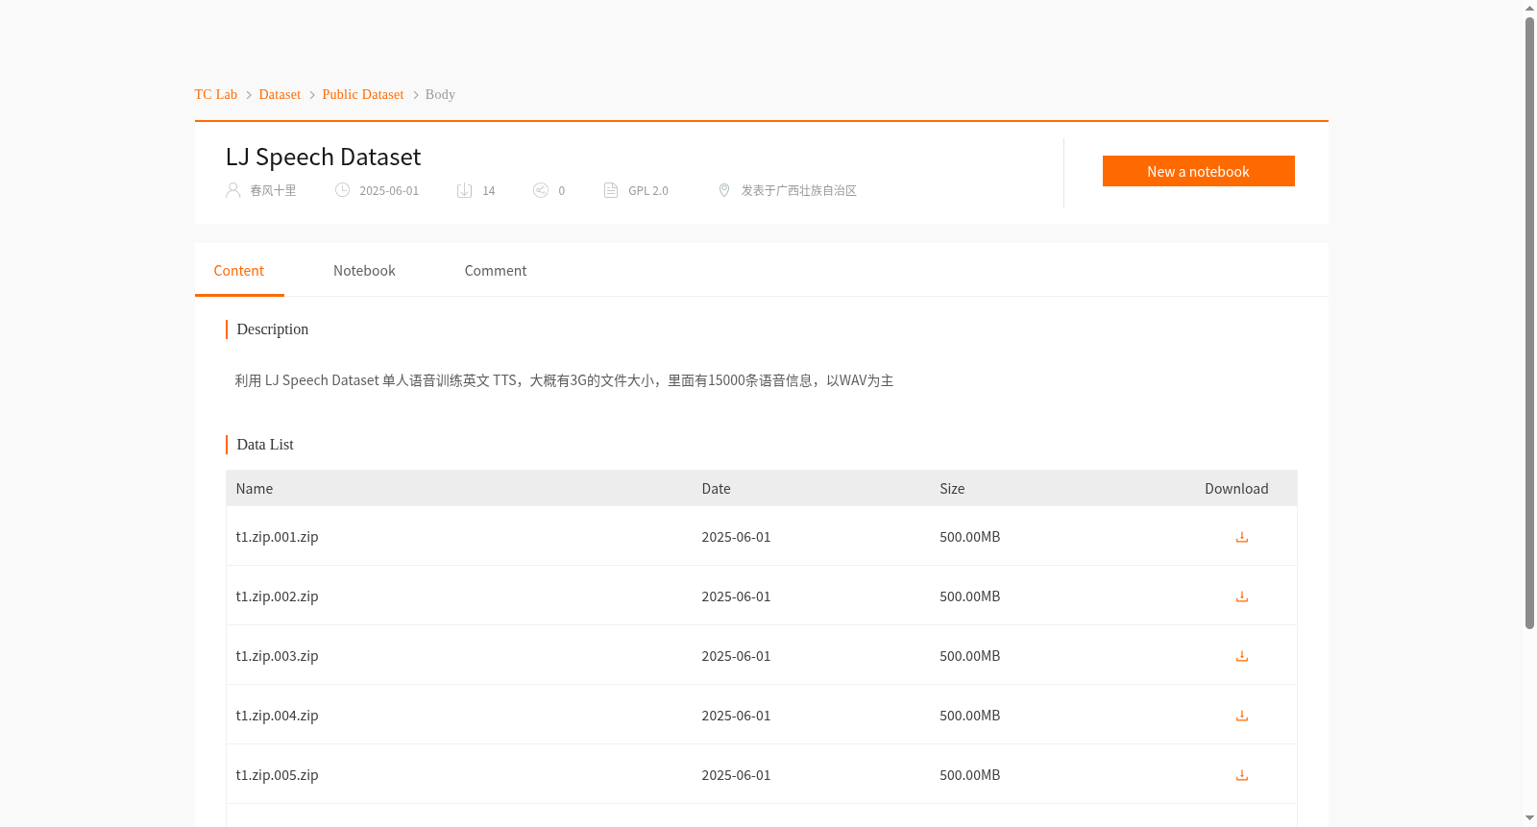Download t1.zip.004.zip file

click(x=1241, y=716)
